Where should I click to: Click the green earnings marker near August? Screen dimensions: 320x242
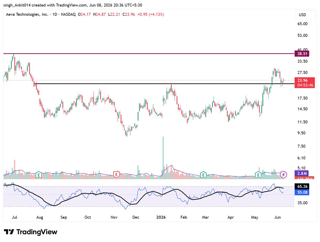point(39,175)
